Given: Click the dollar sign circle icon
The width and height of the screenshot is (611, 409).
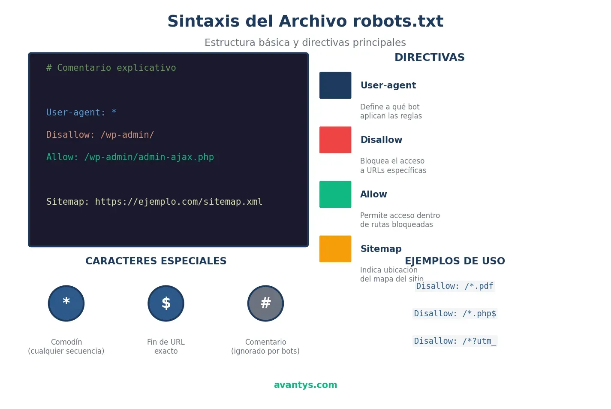Looking at the screenshot, I should tap(166, 303).
